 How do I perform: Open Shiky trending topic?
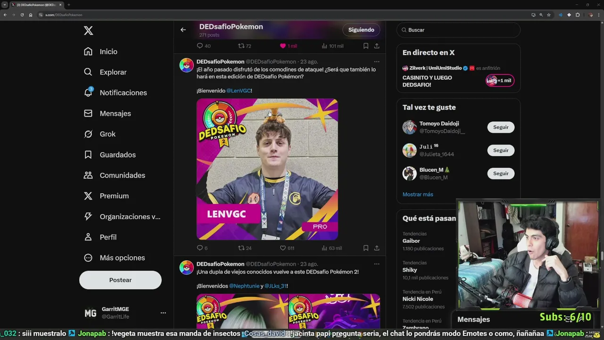425,270
